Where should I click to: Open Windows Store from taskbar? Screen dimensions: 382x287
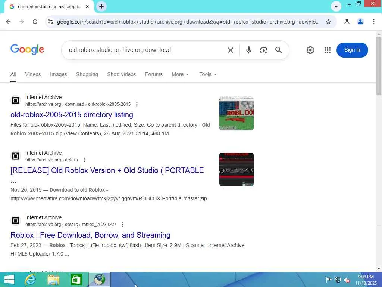(76, 280)
